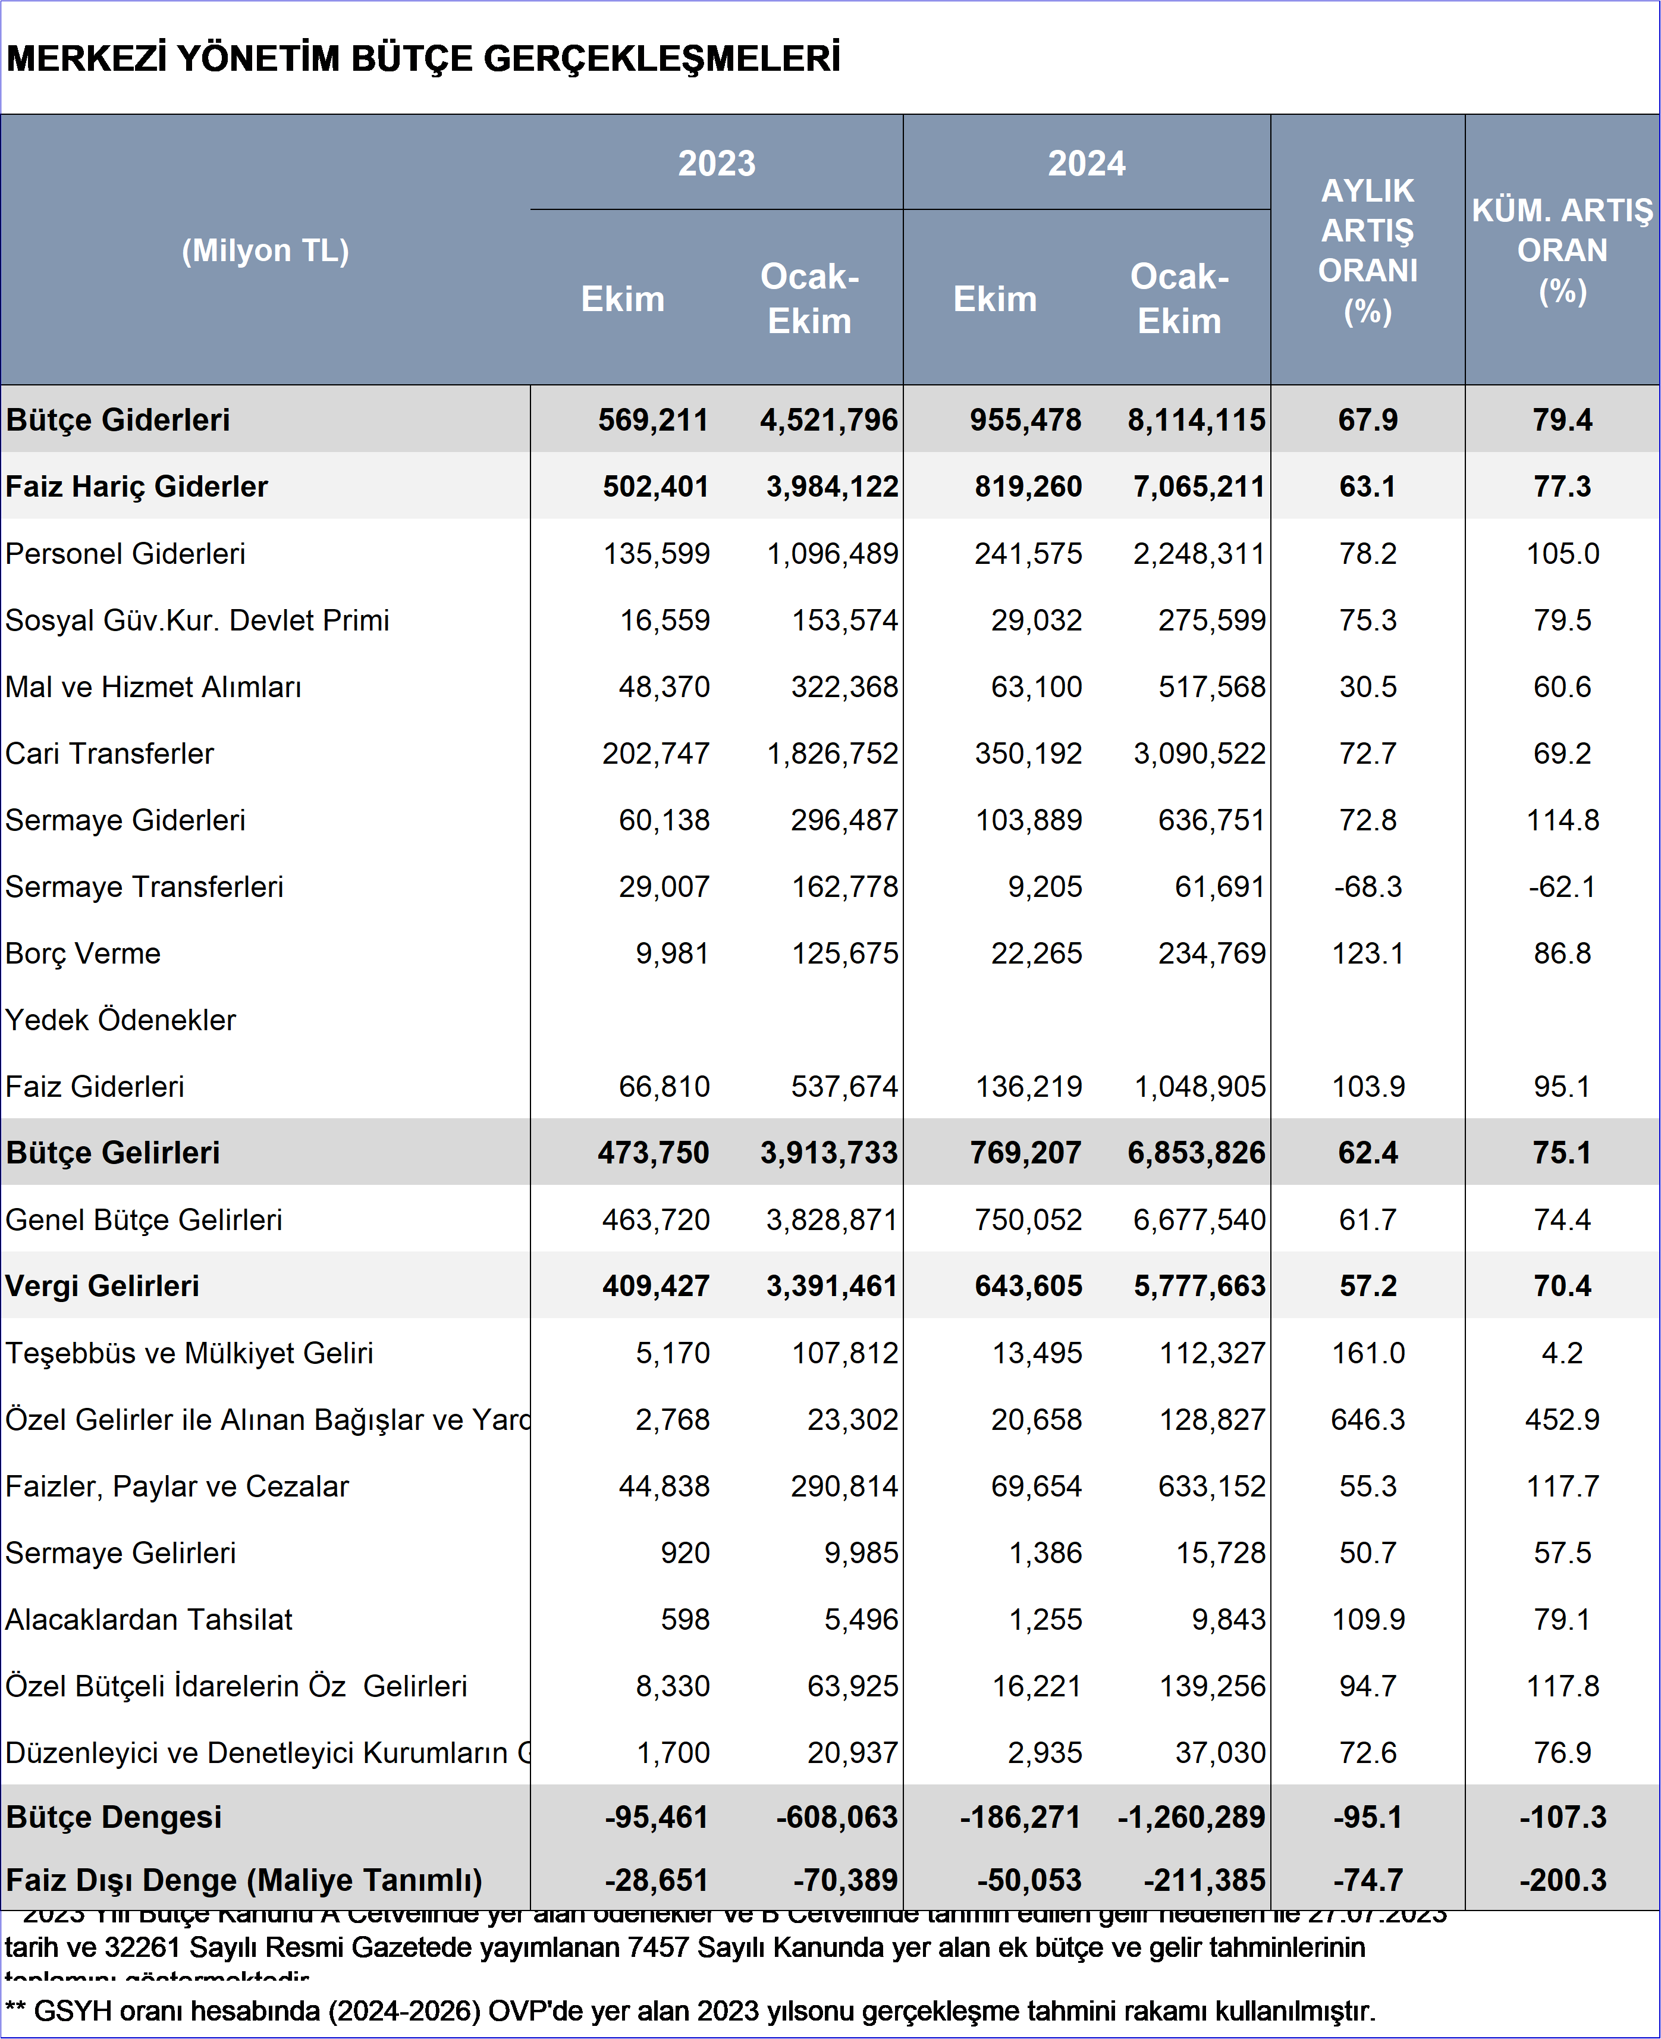Click the 'Borç Verme' row label

click(83, 953)
